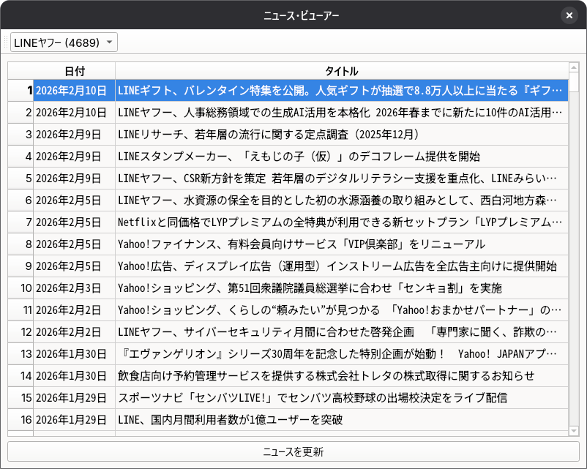Click row header number 2
Image resolution: width=587 pixels, height=469 pixels.
[20, 112]
